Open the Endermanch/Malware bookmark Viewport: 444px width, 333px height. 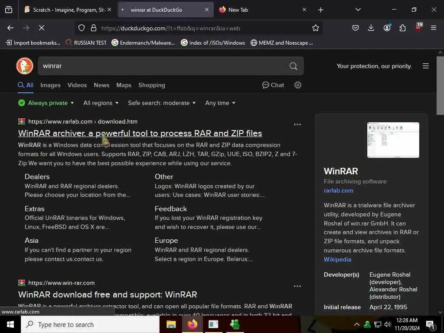pyautogui.click(x=143, y=43)
